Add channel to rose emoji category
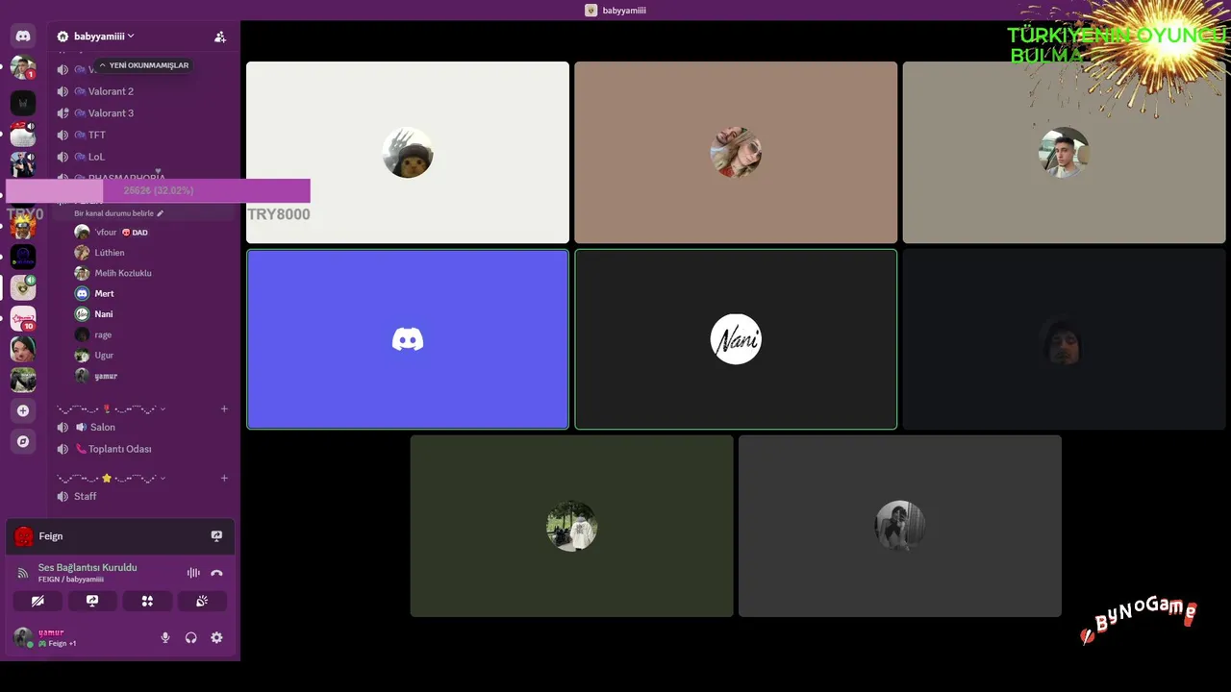 point(224,408)
